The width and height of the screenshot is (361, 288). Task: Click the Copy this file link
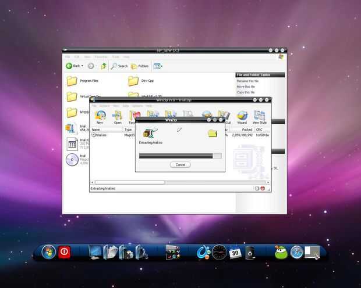pos(246,92)
